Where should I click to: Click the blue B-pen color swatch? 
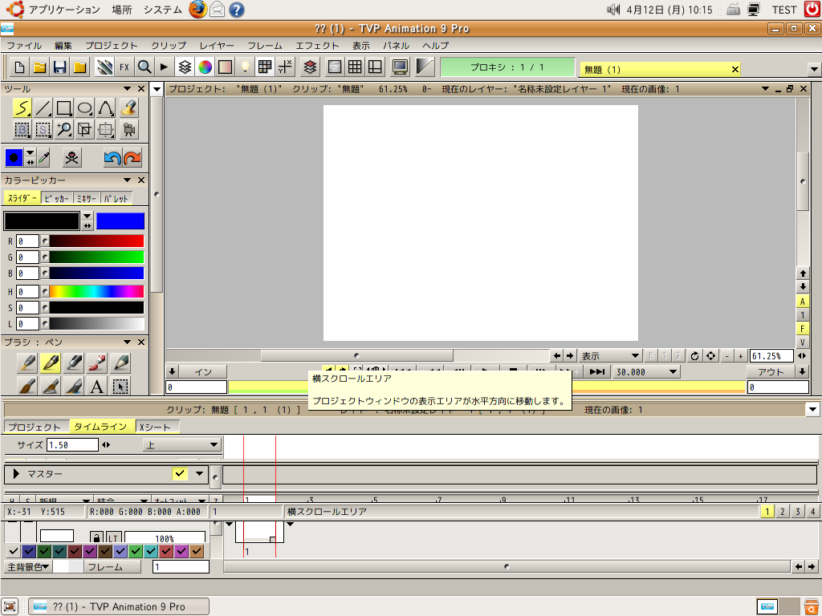(120, 221)
